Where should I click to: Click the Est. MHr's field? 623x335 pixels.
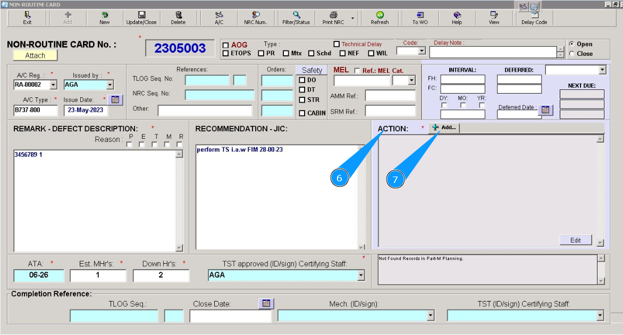(x=98, y=275)
